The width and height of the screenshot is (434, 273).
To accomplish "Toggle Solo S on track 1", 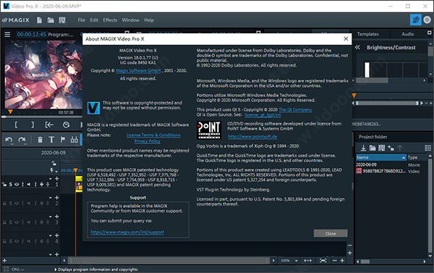I will coord(11,185).
